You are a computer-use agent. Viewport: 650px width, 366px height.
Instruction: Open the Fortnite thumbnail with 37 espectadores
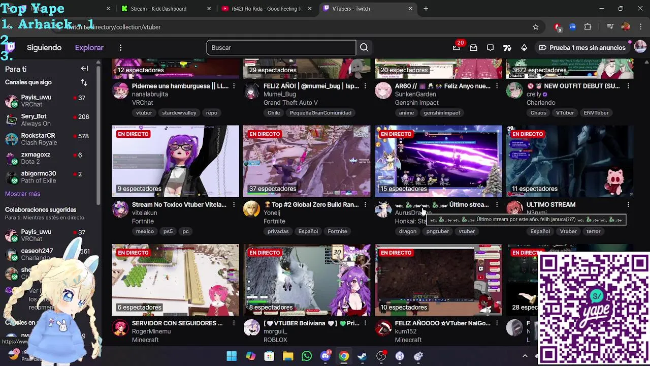307,161
